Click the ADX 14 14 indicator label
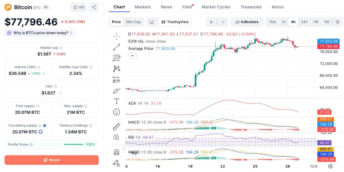 pos(138,103)
